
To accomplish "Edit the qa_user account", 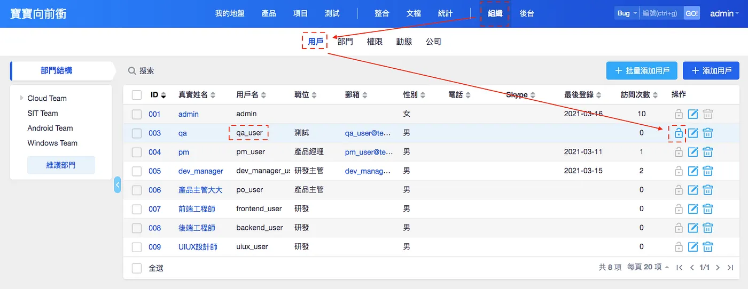I will (693, 133).
